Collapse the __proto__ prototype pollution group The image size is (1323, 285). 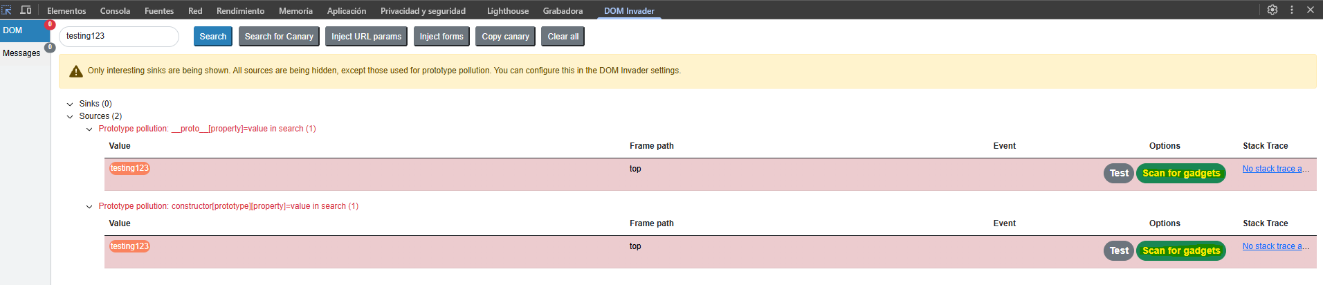[x=89, y=129]
